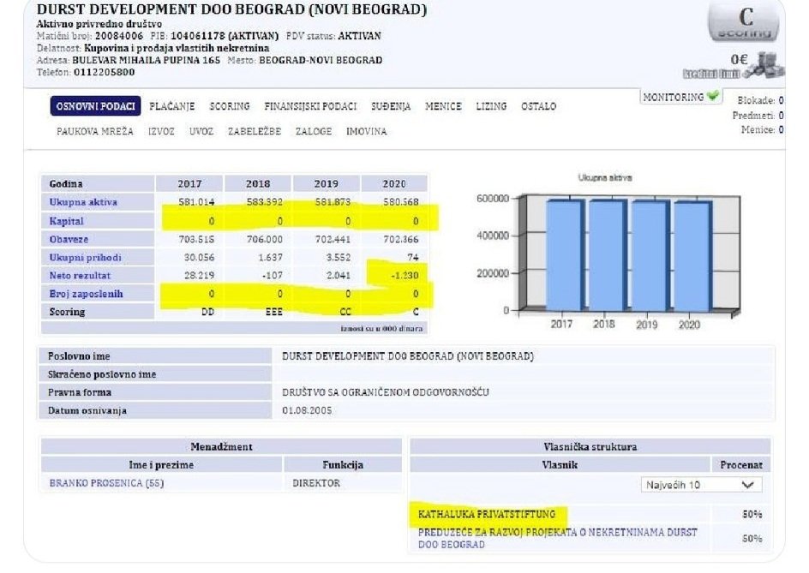Click the Blokade counter

click(760, 100)
